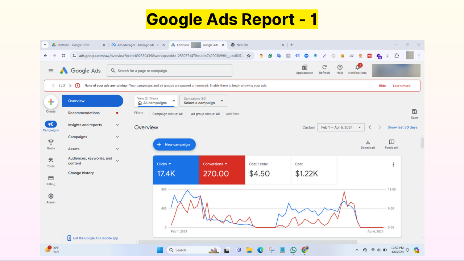Change the Conversions metric dropdown
The width and height of the screenshot is (464, 261).
click(x=215, y=164)
